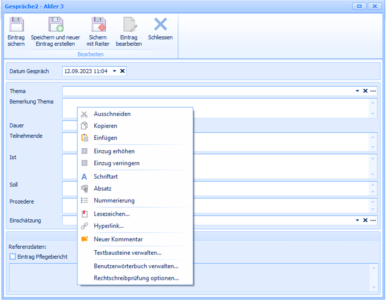Insert a Hyperlink via context menu
Viewport: 386px width, 300px height.
109,226
